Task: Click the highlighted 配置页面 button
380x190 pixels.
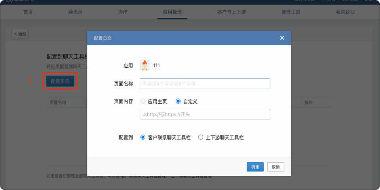Action: tap(60, 81)
